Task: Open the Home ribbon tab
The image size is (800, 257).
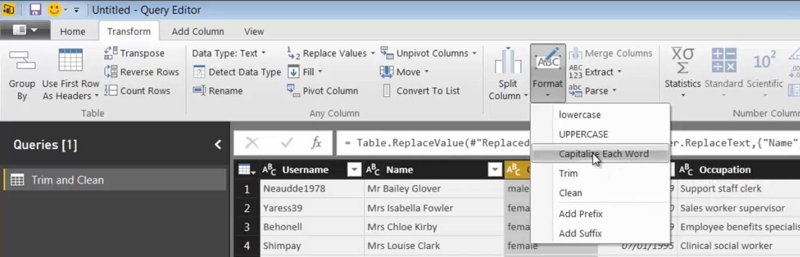Action: point(73,31)
